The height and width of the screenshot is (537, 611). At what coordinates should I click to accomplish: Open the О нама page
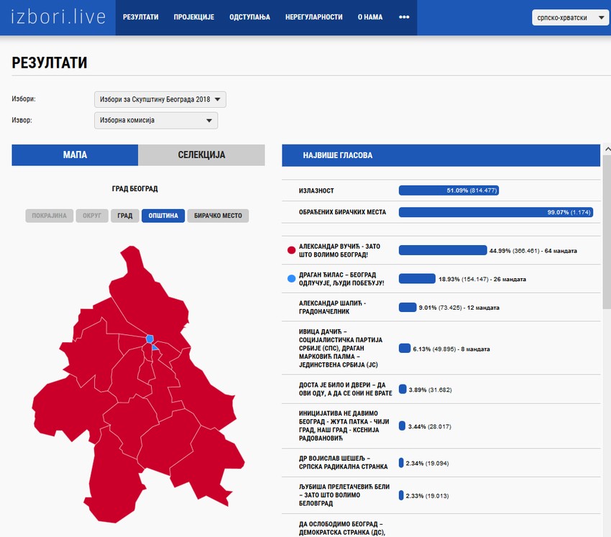pyautogui.click(x=370, y=17)
